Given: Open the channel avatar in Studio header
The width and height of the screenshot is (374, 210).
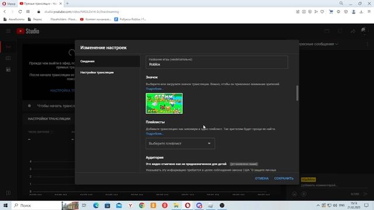Looking at the screenshot, I should [x=364, y=31].
